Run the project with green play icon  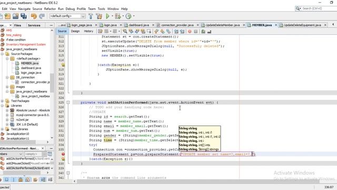[x=107, y=16]
